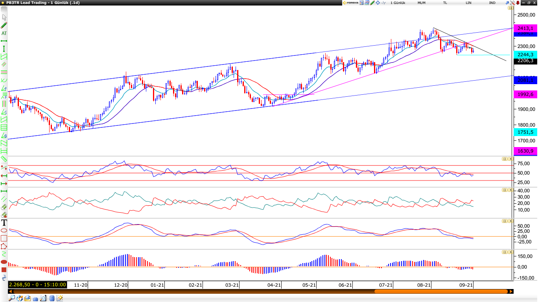Click the blue database cylinder icon
538x302 pixels.
click(x=52, y=298)
